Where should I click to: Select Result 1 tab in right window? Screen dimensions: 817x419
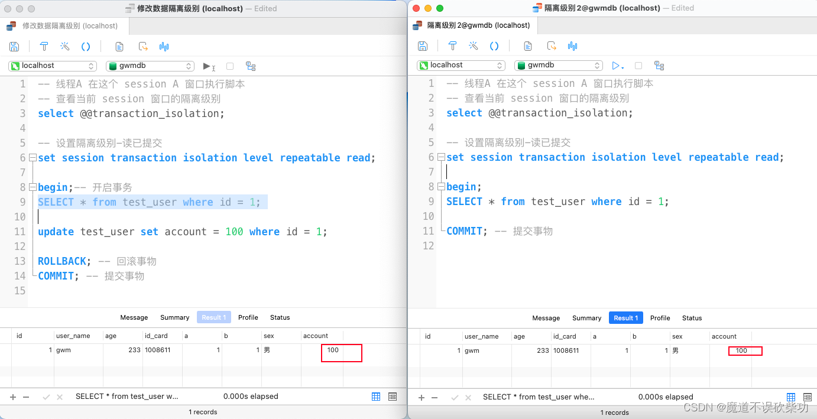click(626, 318)
